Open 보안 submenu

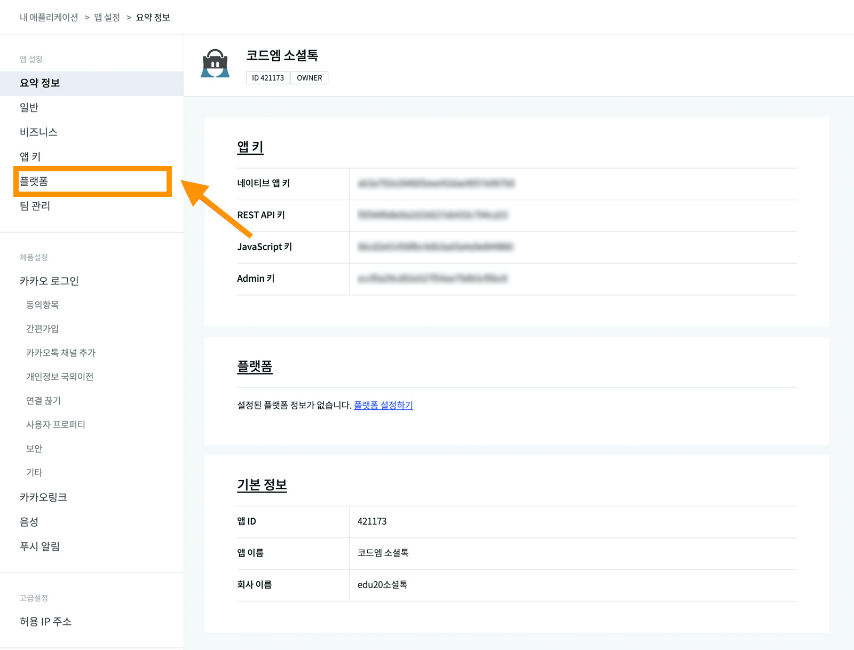tap(34, 449)
